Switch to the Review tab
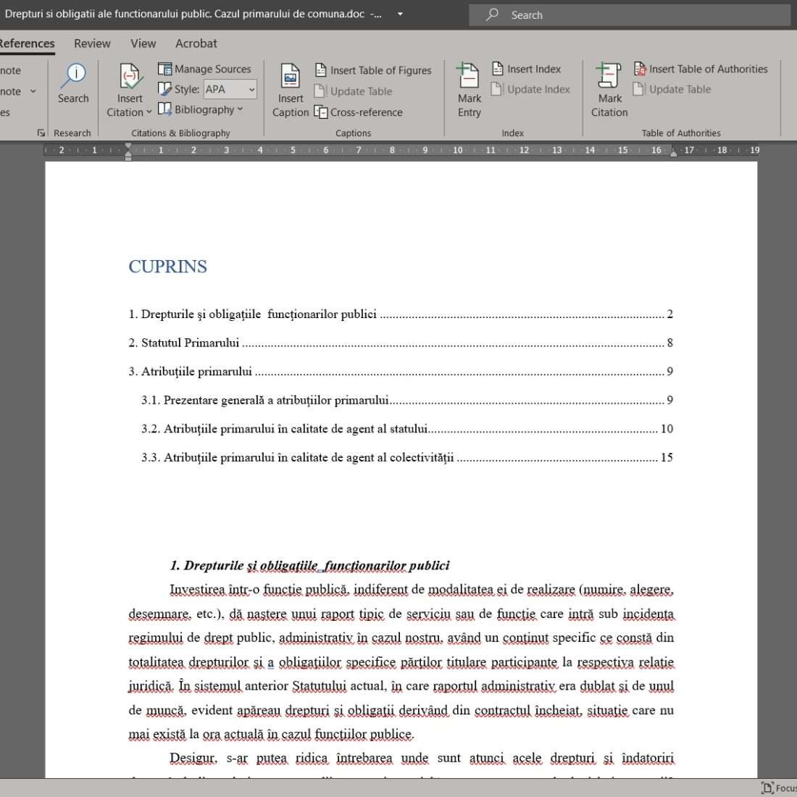The height and width of the screenshot is (797, 797). point(92,43)
